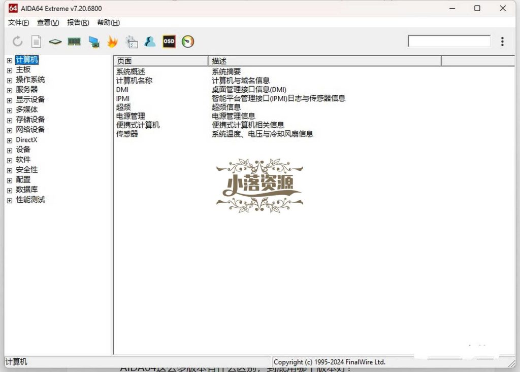
Task: Click the AIDA64 app icon in title bar
Action: point(13,8)
